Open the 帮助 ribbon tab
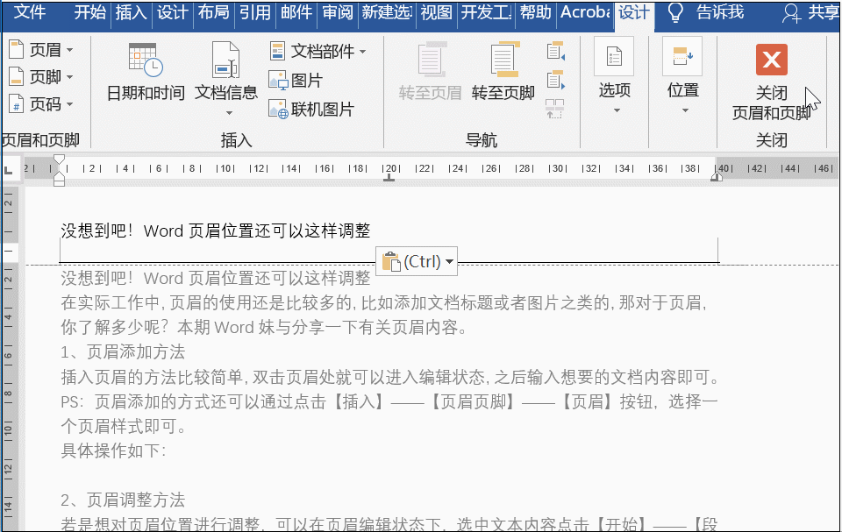842x532 pixels. (535, 11)
